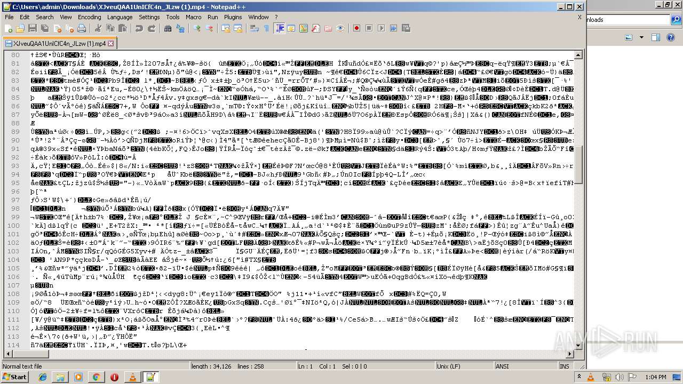Open Folder as Workspace panel icon

[x=328, y=28]
